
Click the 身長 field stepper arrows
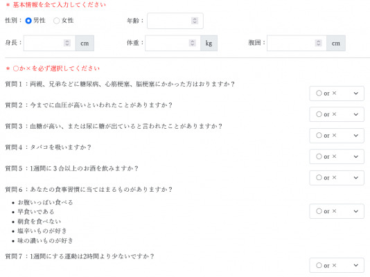(x=67, y=43)
